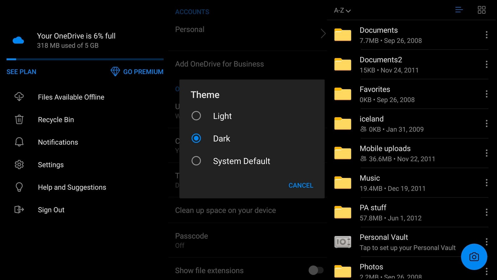Click the Settings gear icon
This screenshot has width=497, height=280.
coord(19,165)
